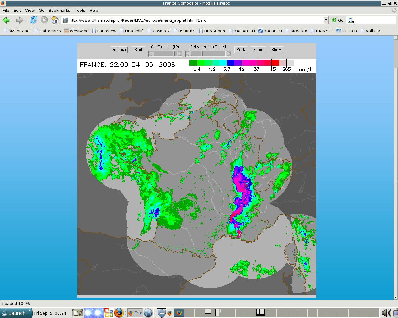This screenshot has height=318, width=398.
Task: Launch Firefox from the taskbar panel icon
Action: click(x=119, y=313)
